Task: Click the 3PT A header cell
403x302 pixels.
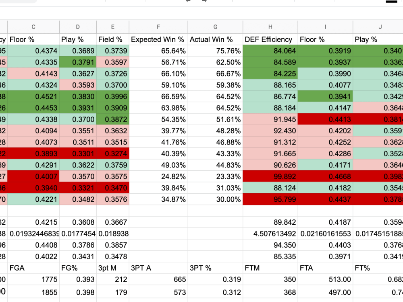Action: click(x=158, y=268)
